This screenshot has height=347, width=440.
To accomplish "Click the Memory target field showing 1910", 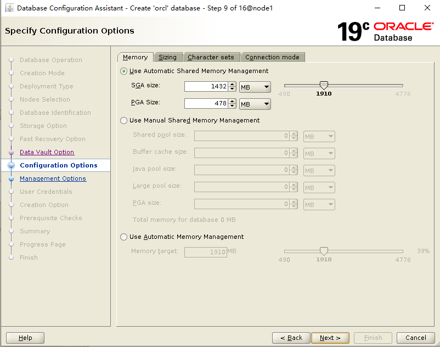I will 206,252.
